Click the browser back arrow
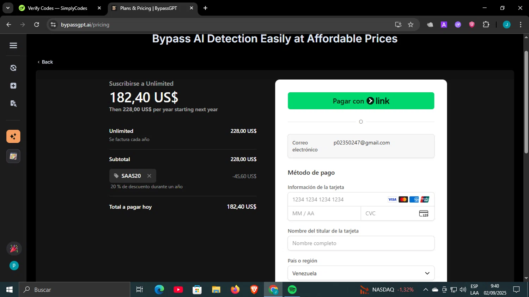The image size is (529, 297). [9, 25]
